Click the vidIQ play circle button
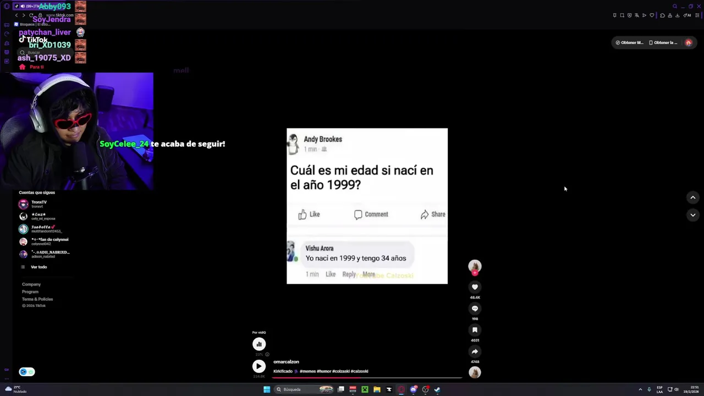 tap(258, 366)
